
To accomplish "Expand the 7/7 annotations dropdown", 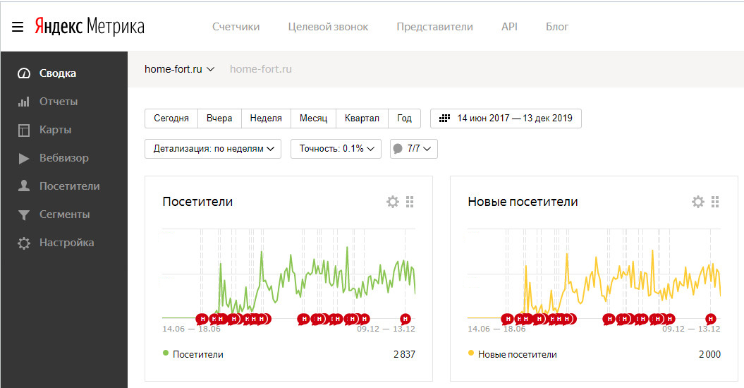I will click(x=414, y=149).
